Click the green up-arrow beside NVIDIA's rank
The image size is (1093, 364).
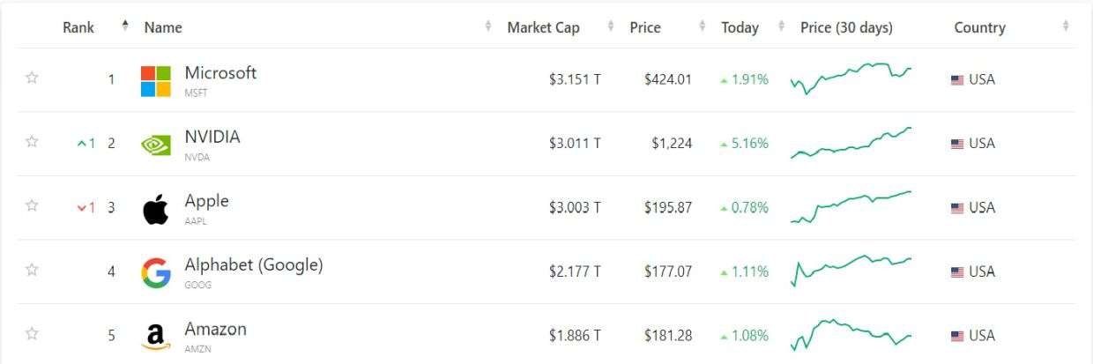tap(82, 144)
